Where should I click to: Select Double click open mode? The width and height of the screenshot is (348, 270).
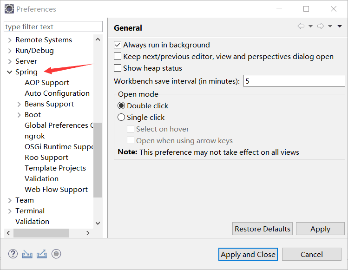click(121, 105)
